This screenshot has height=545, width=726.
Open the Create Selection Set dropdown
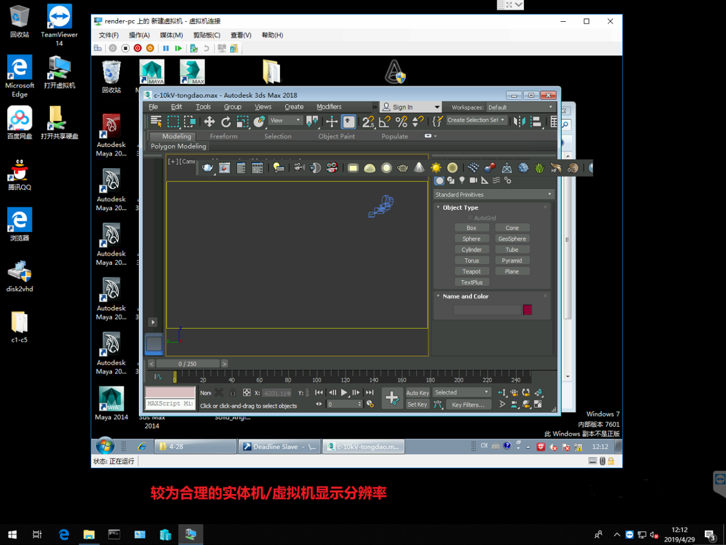(x=477, y=120)
